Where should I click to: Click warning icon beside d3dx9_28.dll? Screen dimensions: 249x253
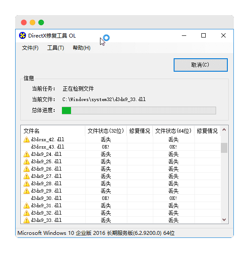click(26, 183)
